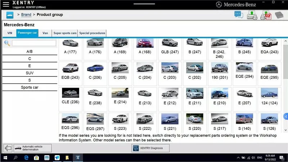Open Microsoft Store from taskbar

36,158
